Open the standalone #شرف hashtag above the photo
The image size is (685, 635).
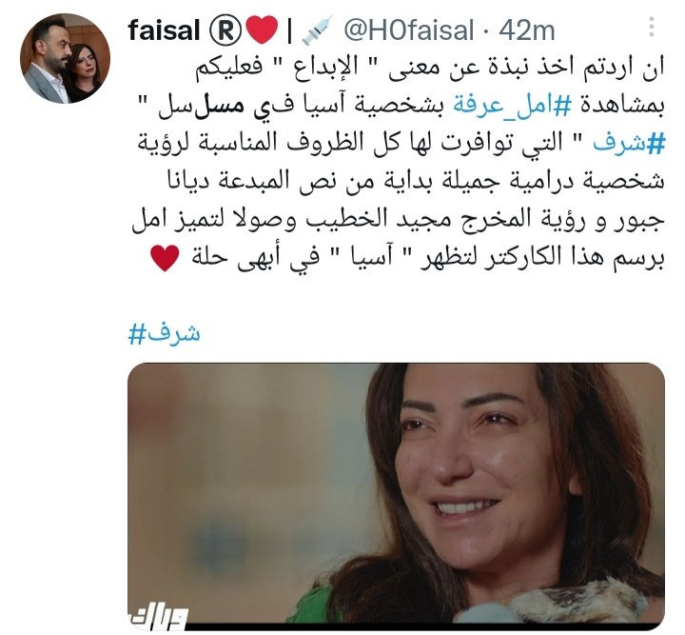point(165,333)
